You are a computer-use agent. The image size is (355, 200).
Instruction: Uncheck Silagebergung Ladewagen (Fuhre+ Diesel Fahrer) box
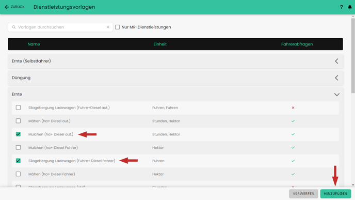[18, 161]
